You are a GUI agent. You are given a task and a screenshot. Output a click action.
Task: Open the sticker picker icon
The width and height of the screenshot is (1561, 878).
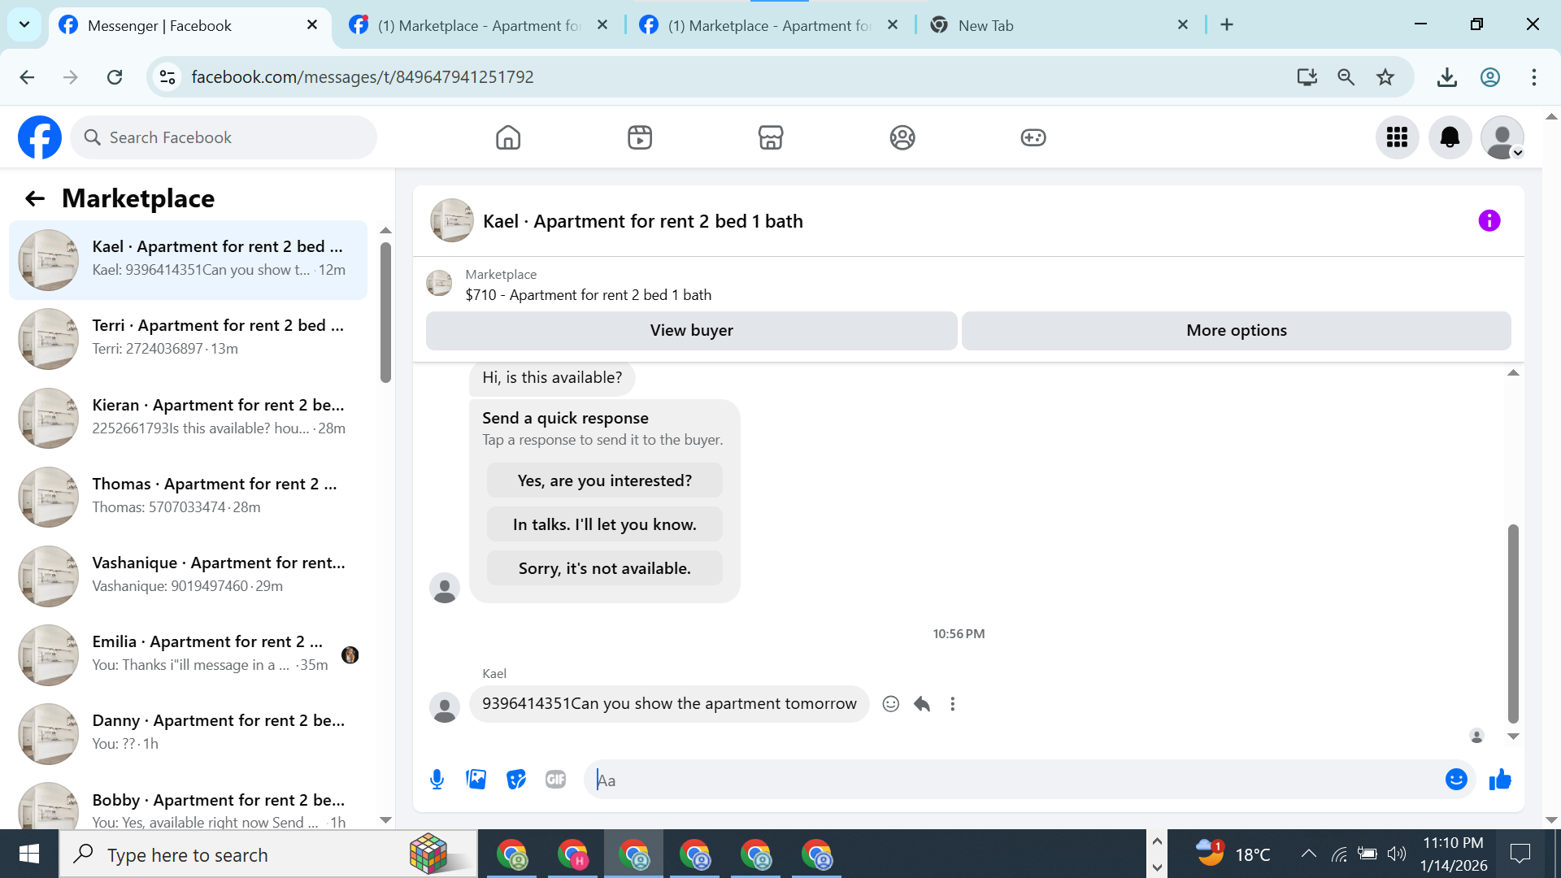[515, 780]
